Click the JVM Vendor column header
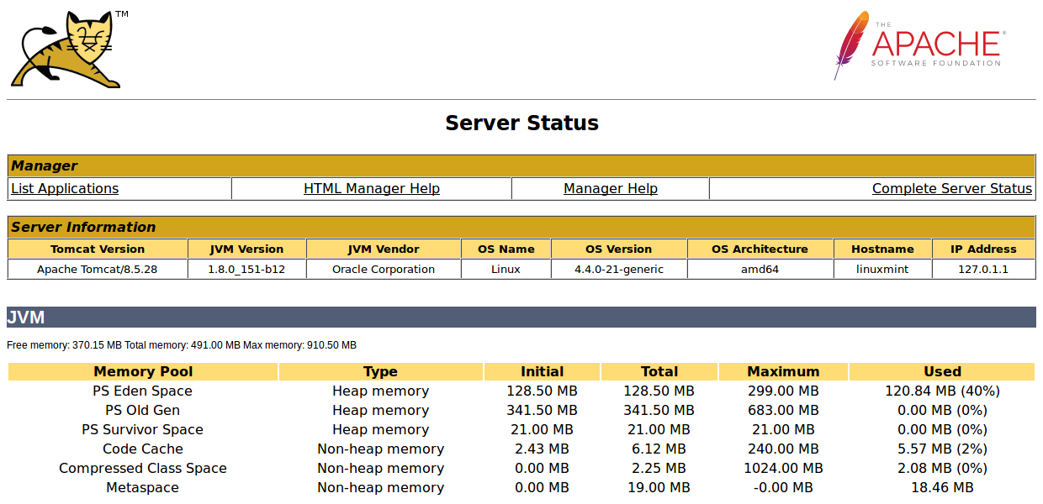Image resolution: width=1043 pixels, height=504 pixels. pyautogui.click(x=384, y=249)
